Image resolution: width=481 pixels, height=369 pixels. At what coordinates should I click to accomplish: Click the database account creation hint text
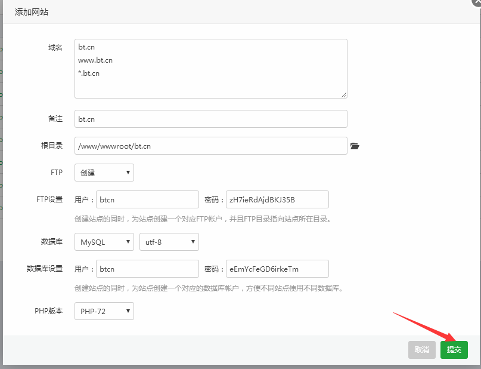(209, 288)
